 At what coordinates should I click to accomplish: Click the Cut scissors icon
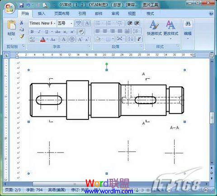click(x=22, y=23)
